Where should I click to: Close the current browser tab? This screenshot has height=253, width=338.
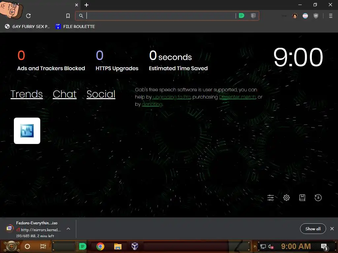(77, 5)
